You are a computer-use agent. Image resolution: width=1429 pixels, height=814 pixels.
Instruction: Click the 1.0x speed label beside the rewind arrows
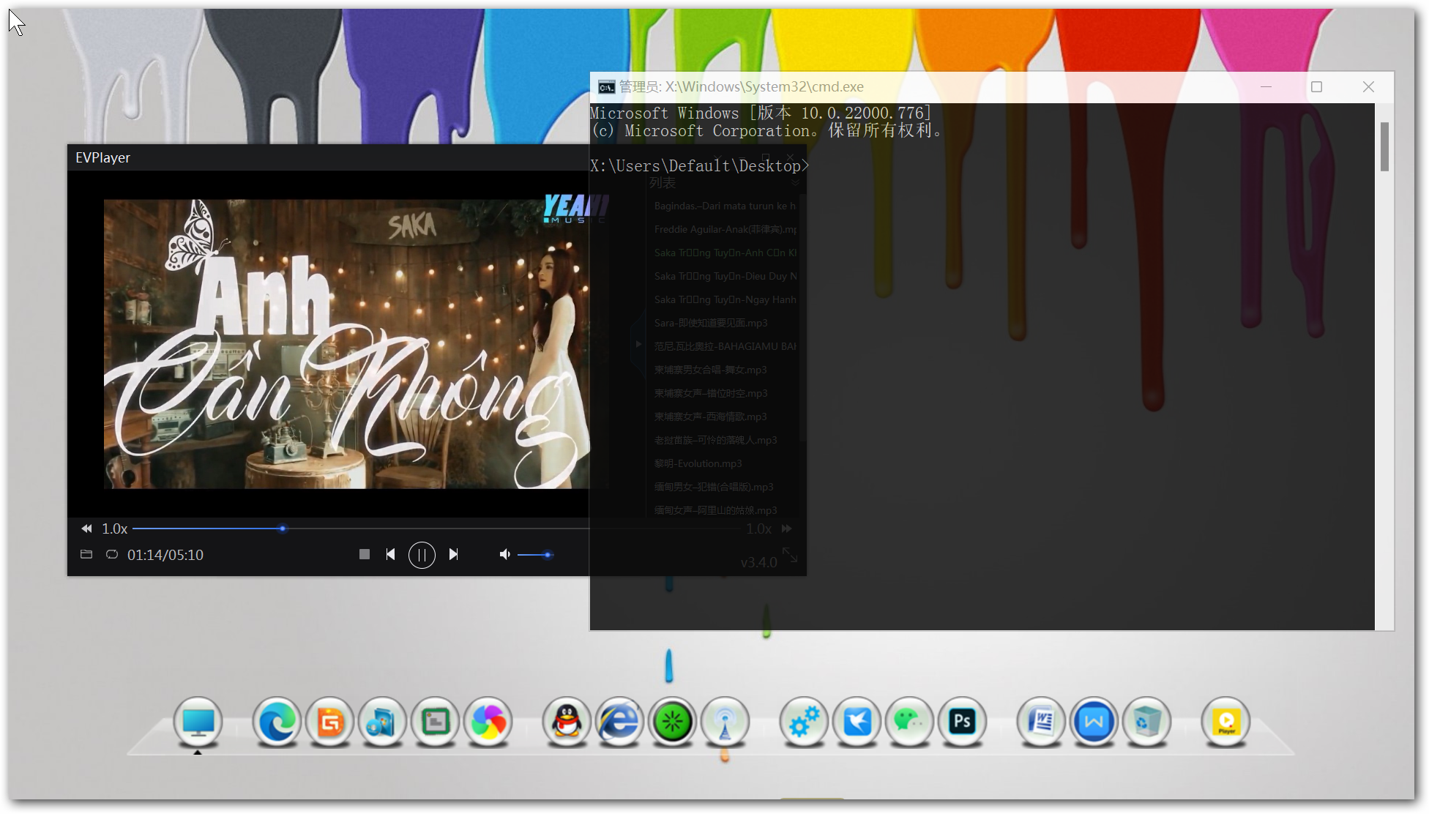(114, 529)
